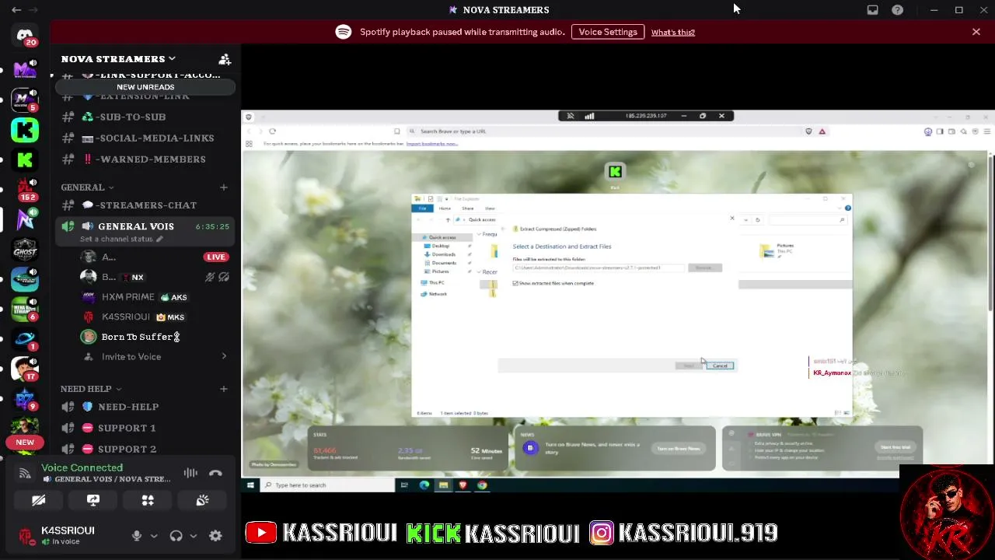Mute the microphone in user panel
The width and height of the screenshot is (995, 560).
(x=137, y=536)
